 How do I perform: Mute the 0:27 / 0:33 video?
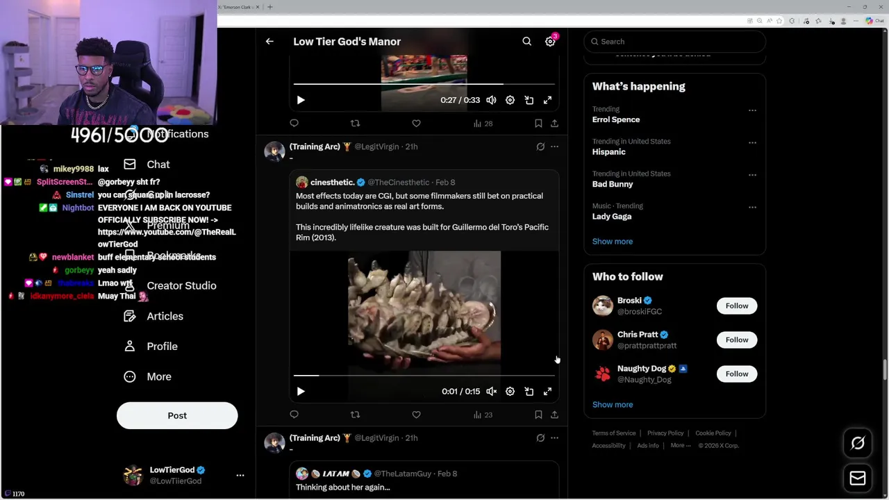coord(491,100)
